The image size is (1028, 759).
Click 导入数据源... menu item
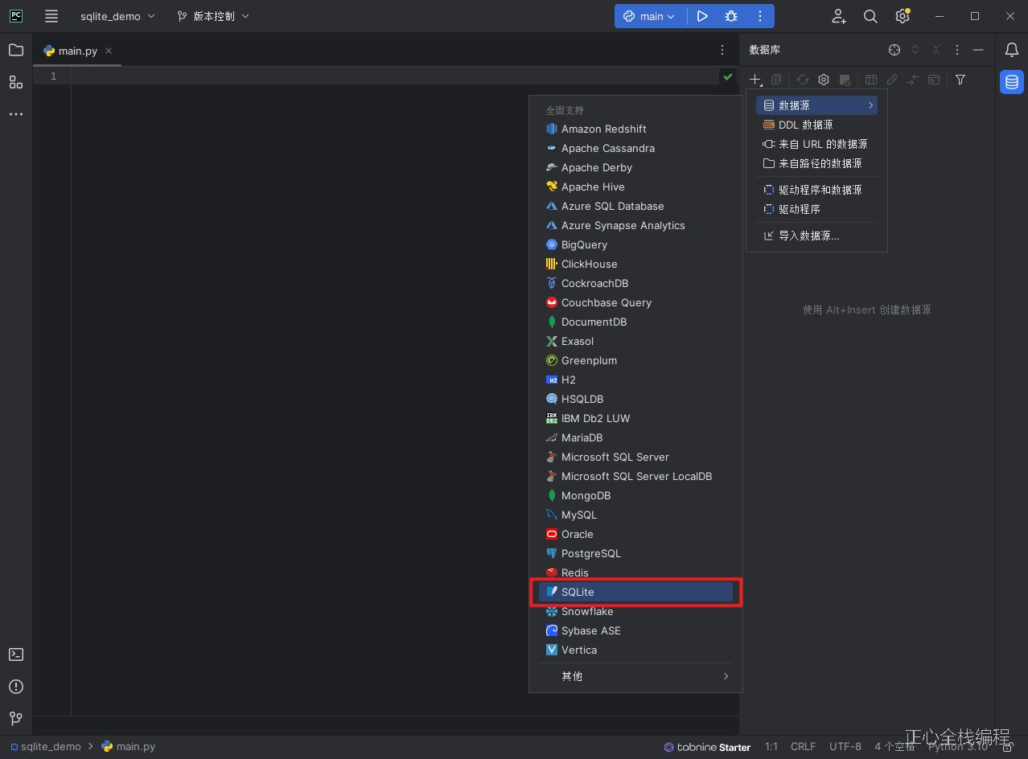coord(816,236)
